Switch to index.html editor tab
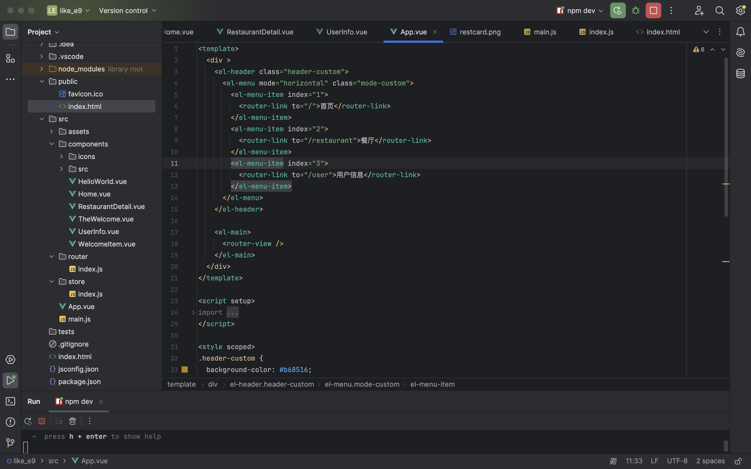This screenshot has width=751, height=469. pyautogui.click(x=658, y=32)
